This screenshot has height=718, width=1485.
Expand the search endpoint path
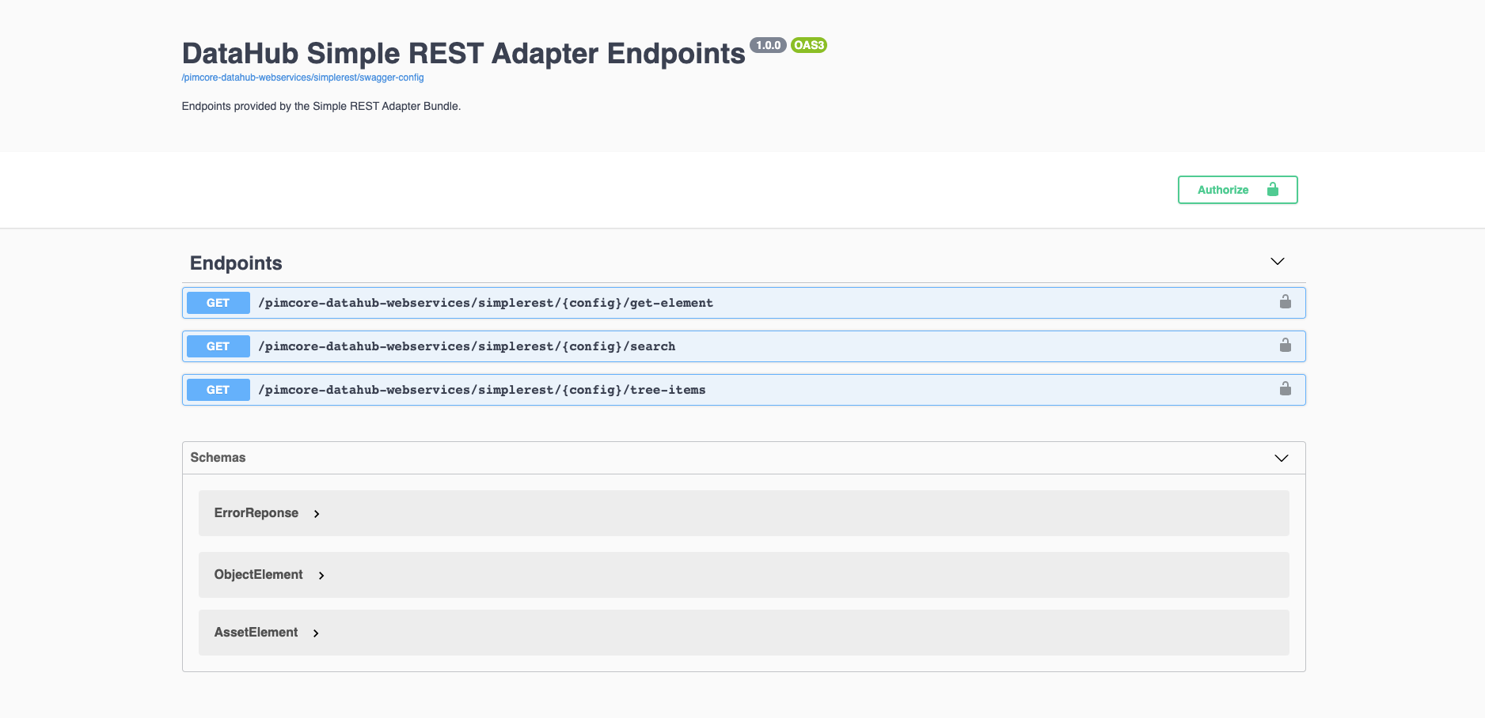click(466, 346)
